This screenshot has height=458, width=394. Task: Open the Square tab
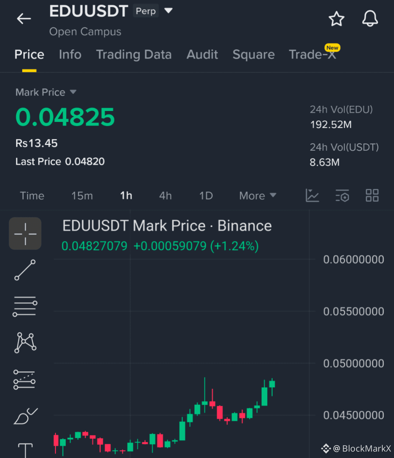[253, 55]
